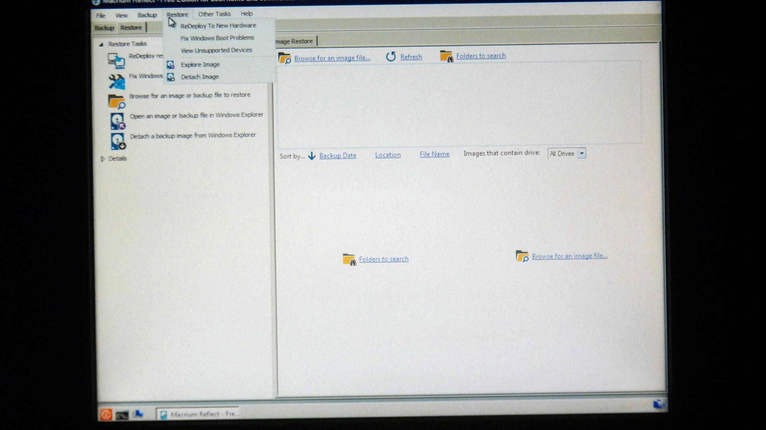Screen dimensions: 766x430
Task: Click the third taskbar quick-launch icon
Action: point(138,414)
